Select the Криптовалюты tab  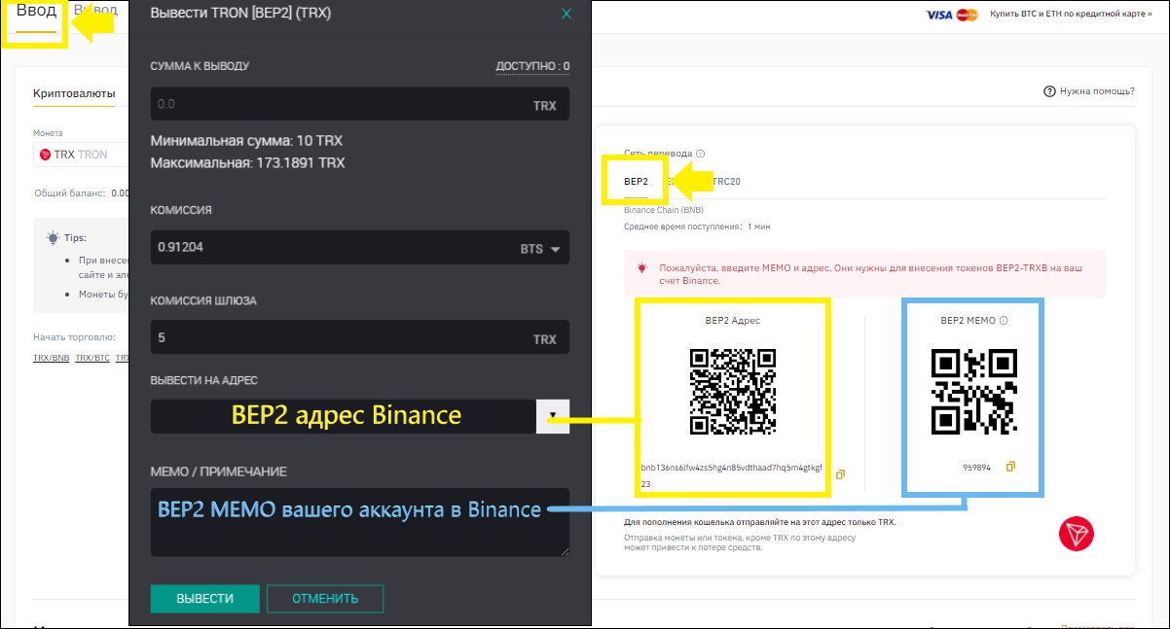[74, 93]
